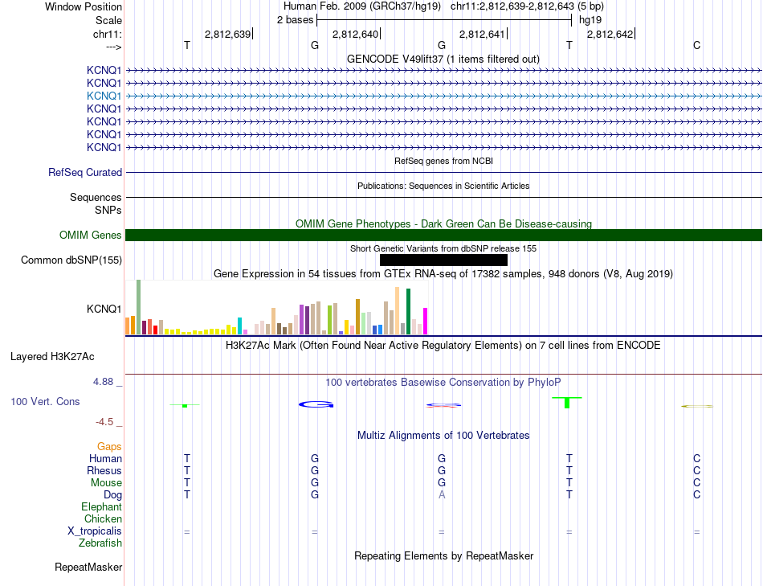Click 'Repeating Elements by RepeatMasker' title

(x=443, y=555)
